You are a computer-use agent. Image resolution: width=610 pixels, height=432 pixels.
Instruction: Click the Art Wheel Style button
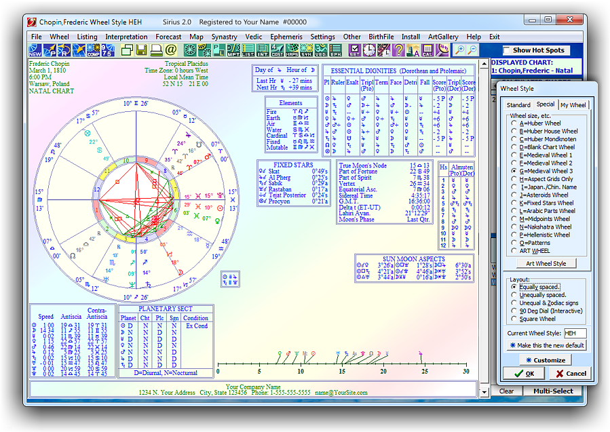point(546,264)
